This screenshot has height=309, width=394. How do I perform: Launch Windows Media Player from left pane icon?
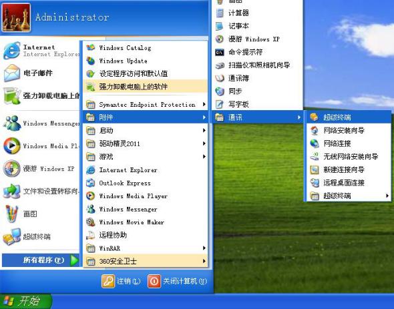click(x=12, y=145)
